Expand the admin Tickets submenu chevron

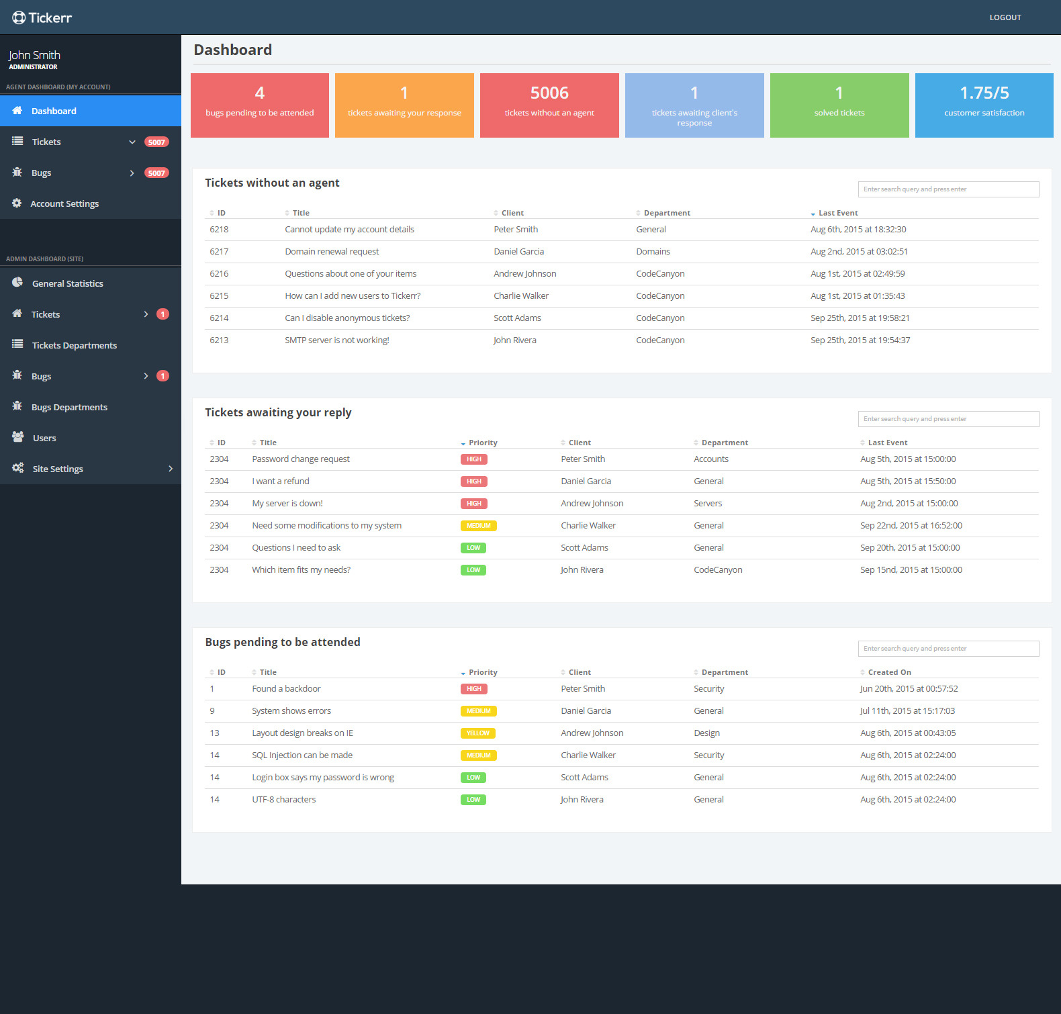pos(146,314)
